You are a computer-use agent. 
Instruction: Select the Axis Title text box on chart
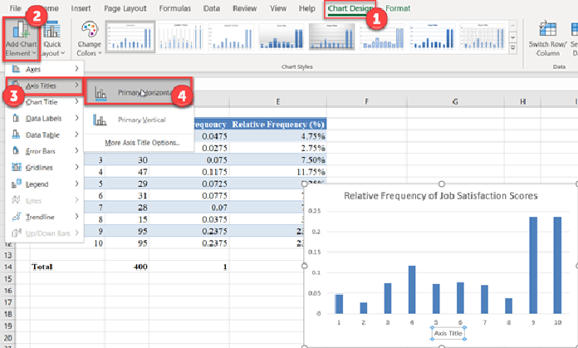click(448, 333)
